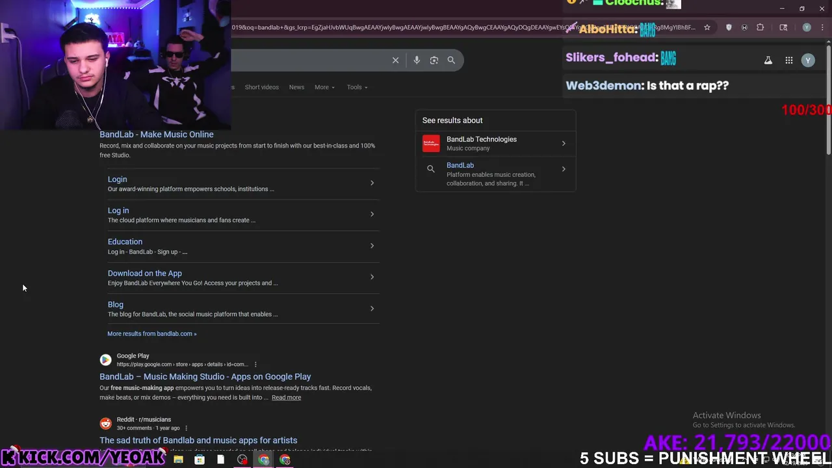Open the tab search icon in Chrome toolbar
This screenshot has width=832, height=468.
(x=783, y=27)
